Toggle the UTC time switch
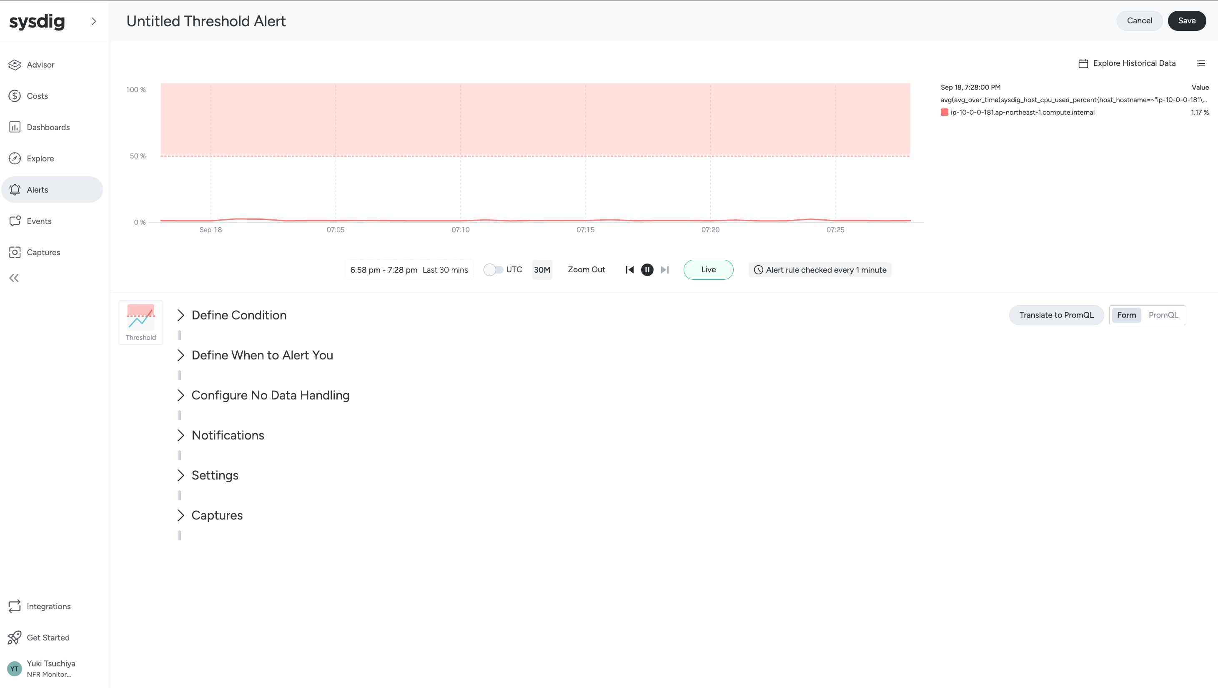Image resolution: width=1218 pixels, height=688 pixels. click(x=493, y=269)
